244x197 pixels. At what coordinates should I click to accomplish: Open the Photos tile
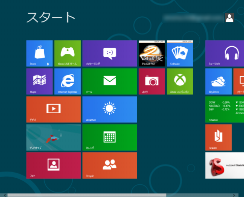53,166
